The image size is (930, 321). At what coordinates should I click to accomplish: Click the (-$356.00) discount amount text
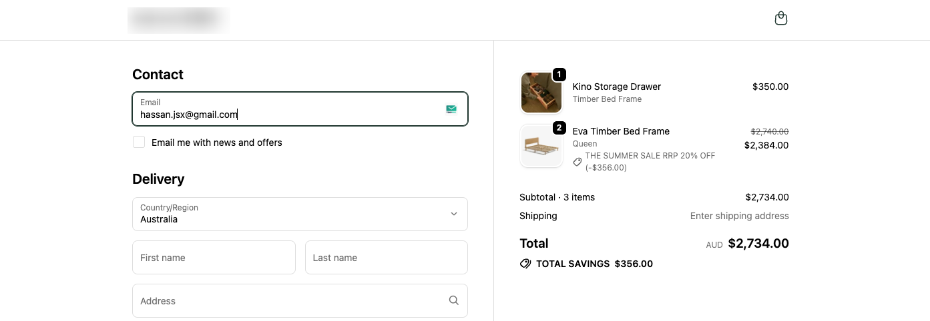click(606, 168)
